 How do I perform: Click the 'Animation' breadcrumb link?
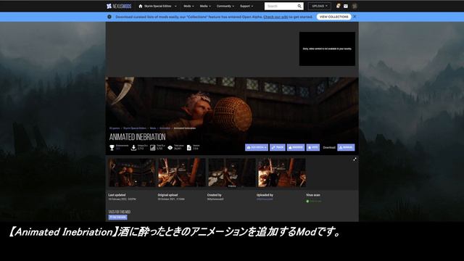165,128
